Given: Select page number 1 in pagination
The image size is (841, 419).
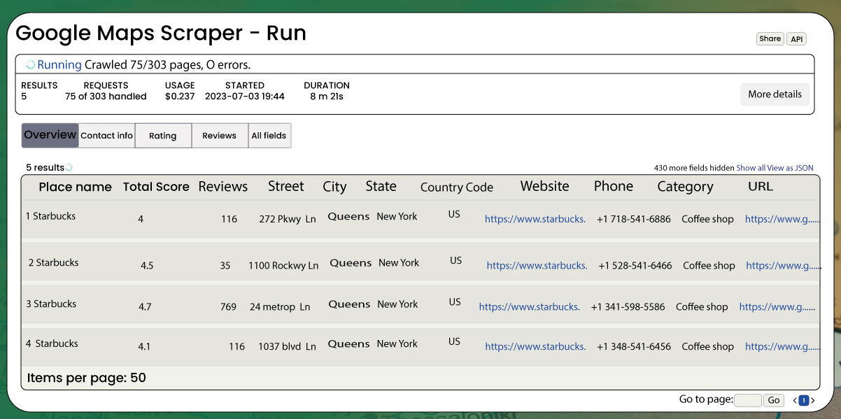Looking at the screenshot, I should click(x=804, y=401).
